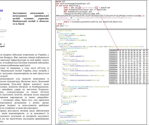Screen dimensions: 149x125
Task: Click hex dump offset '000000e0'
Action: [x=114, y=77]
